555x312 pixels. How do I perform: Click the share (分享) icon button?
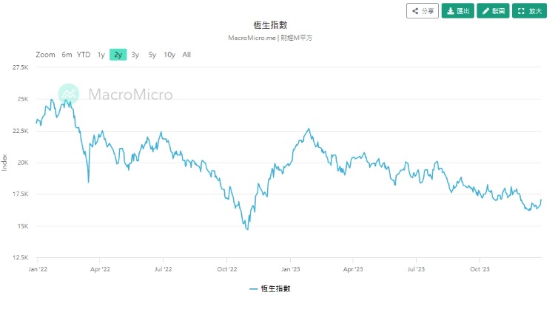pyautogui.click(x=417, y=11)
